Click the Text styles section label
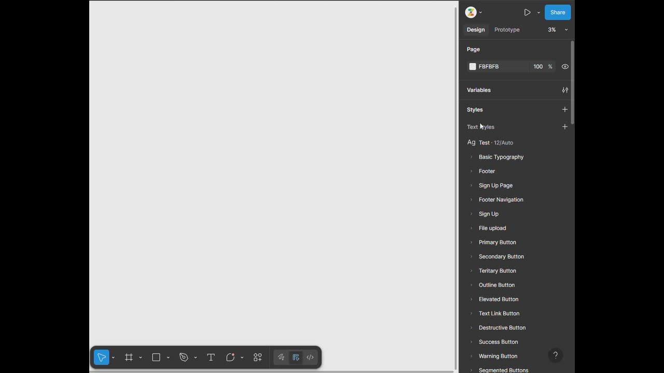Viewport: 664px width, 373px height. coord(480,127)
